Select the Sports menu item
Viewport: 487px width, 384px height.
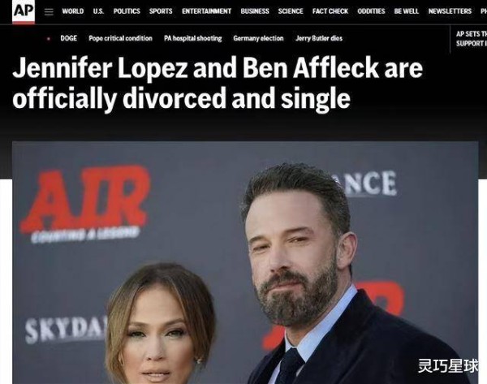(x=161, y=11)
